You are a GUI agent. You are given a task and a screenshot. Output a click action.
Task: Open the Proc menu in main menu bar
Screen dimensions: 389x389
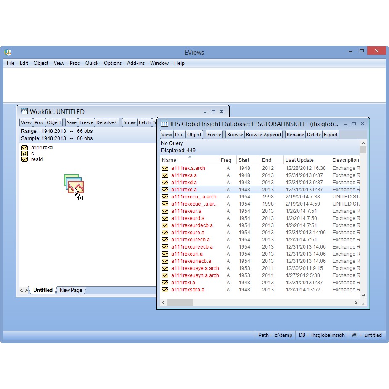point(75,63)
